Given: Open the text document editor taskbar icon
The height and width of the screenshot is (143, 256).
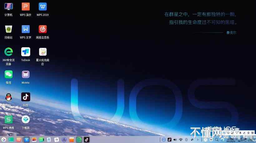Looking at the screenshot, I should (49, 140).
